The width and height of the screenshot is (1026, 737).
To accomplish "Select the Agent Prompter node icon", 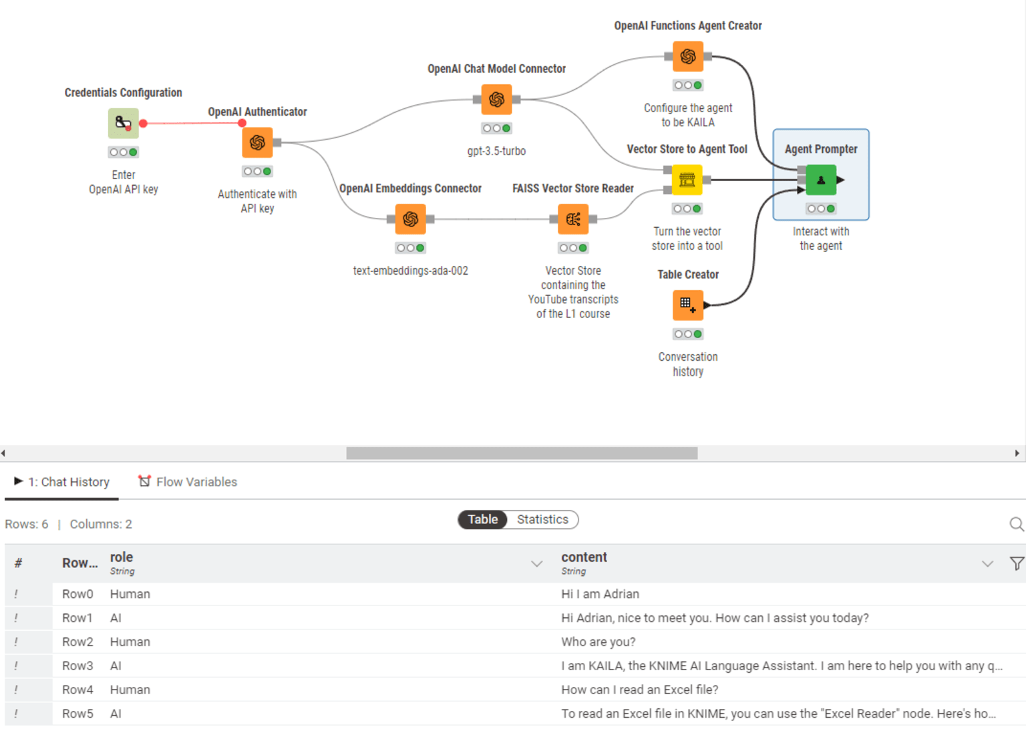I will click(821, 180).
